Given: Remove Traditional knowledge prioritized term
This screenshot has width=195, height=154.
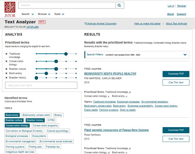Looking at the screenshot, I should point(6,54).
